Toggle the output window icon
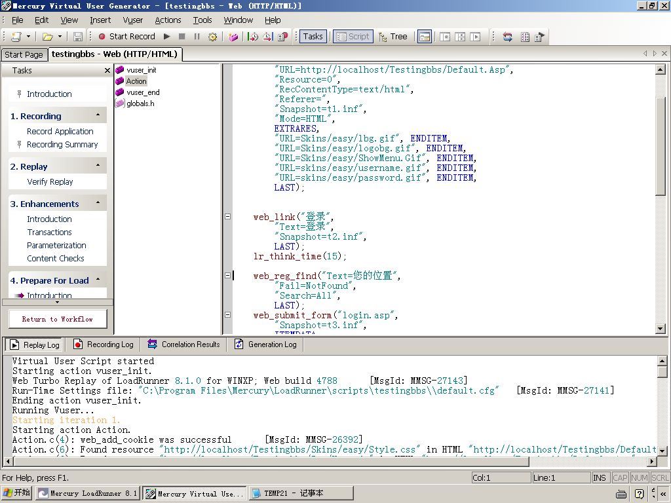The width and height of the screenshot is (671, 503). coord(424,37)
